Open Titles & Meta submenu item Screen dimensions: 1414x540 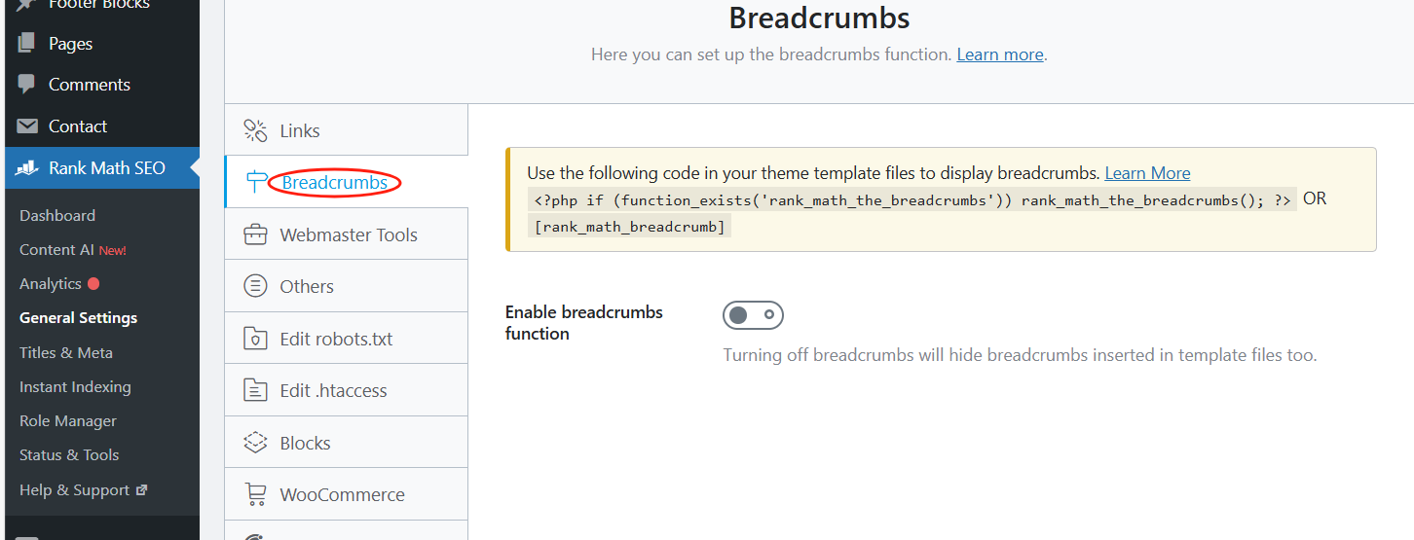pos(66,352)
